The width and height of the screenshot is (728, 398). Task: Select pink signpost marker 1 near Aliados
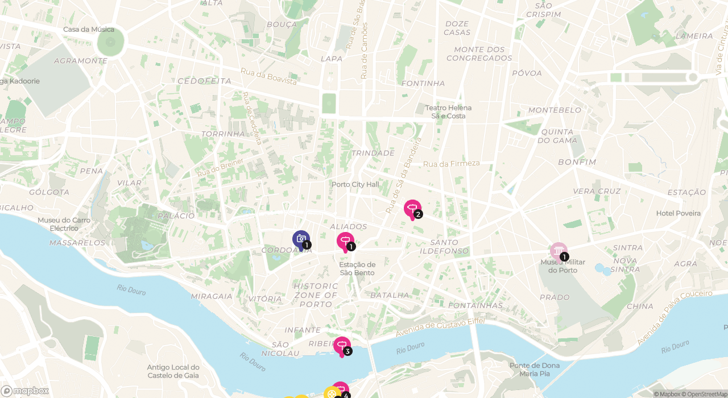(345, 242)
